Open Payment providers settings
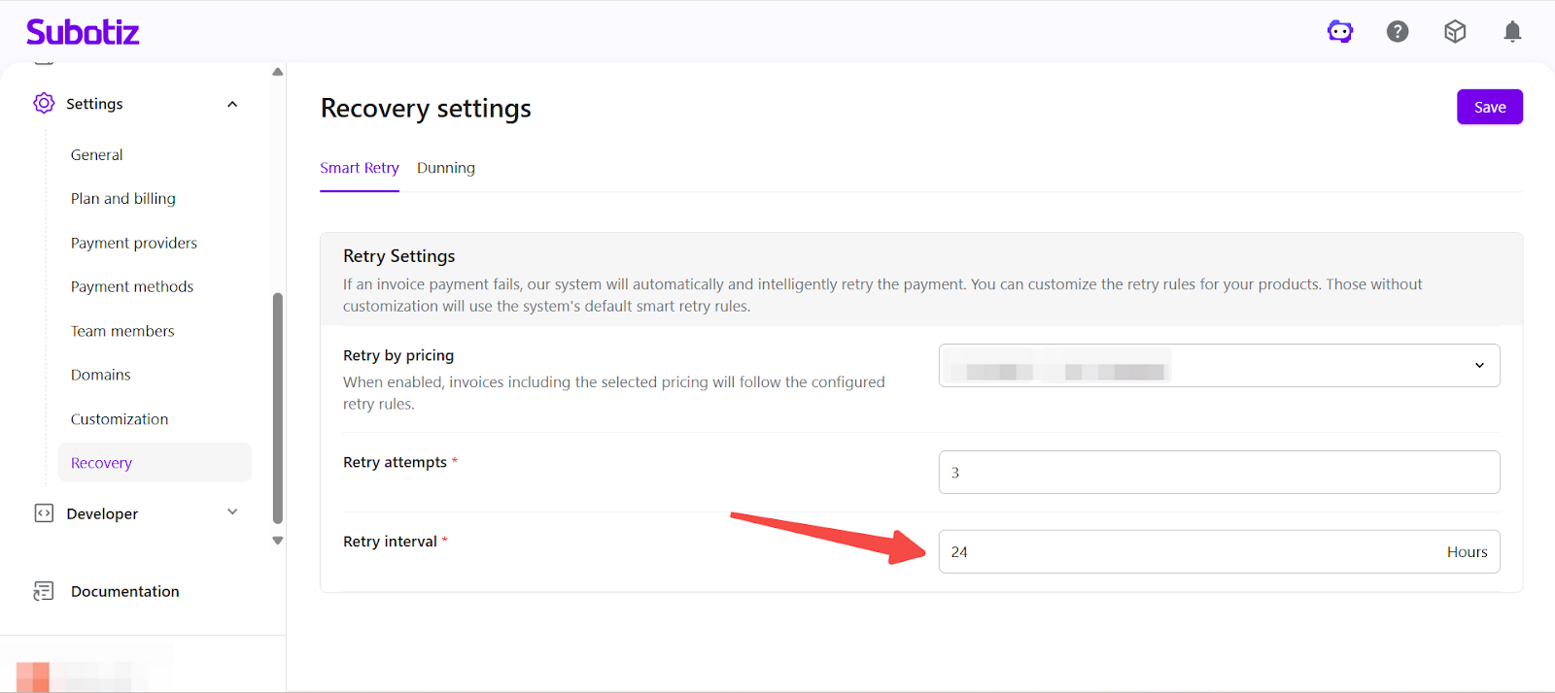This screenshot has width=1555, height=693. point(134,243)
